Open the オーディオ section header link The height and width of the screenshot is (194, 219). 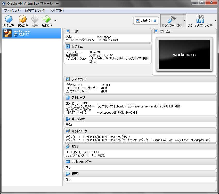78,119
